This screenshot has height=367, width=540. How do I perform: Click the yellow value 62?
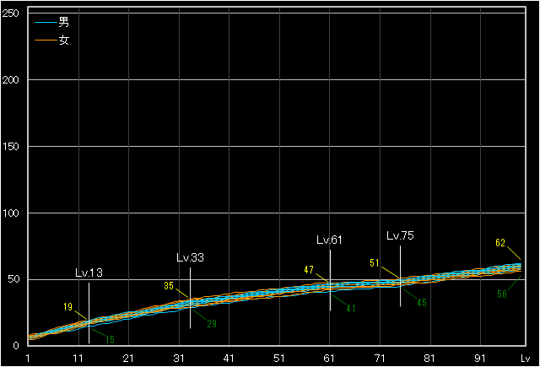[x=500, y=243]
